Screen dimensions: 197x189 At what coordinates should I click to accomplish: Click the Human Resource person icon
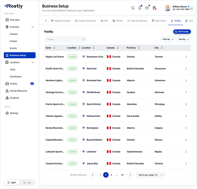7,91
